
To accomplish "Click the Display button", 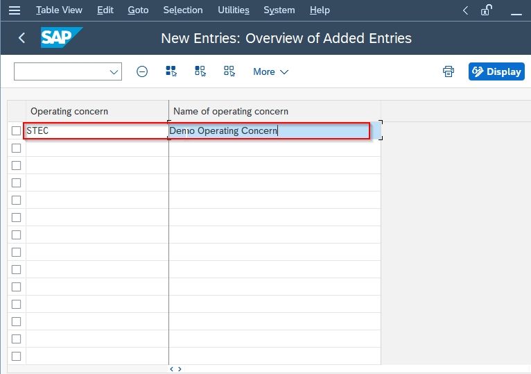I will click(x=496, y=71).
